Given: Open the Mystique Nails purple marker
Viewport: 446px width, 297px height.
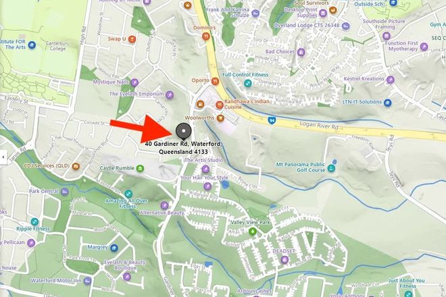Looking at the screenshot, I should pyautogui.click(x=134, y=82).
